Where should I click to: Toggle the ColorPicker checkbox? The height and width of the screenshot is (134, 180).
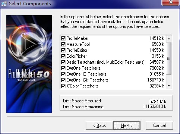pos(63,56)
